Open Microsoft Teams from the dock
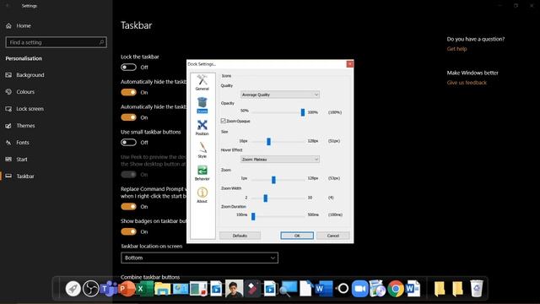 click(x=109, y=289)
